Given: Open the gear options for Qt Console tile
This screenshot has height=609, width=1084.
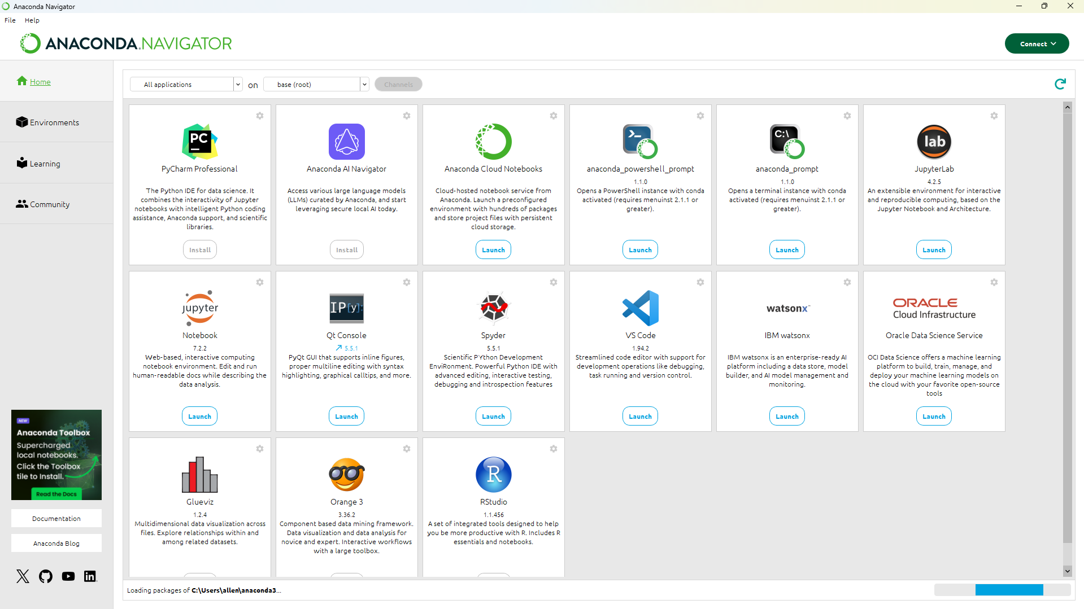Looking at the screenshot, I should tap(407, 282).
